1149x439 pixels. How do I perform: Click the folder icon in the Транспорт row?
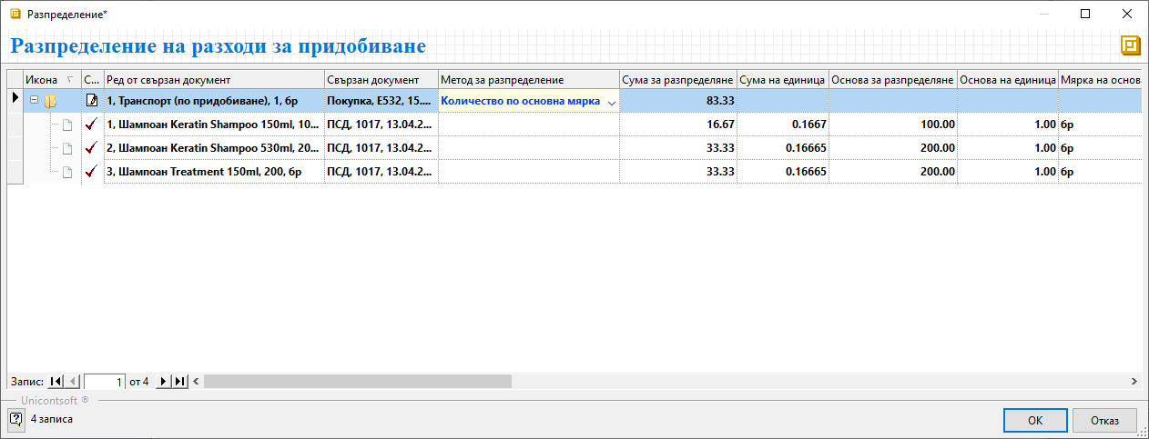point(51,101)
